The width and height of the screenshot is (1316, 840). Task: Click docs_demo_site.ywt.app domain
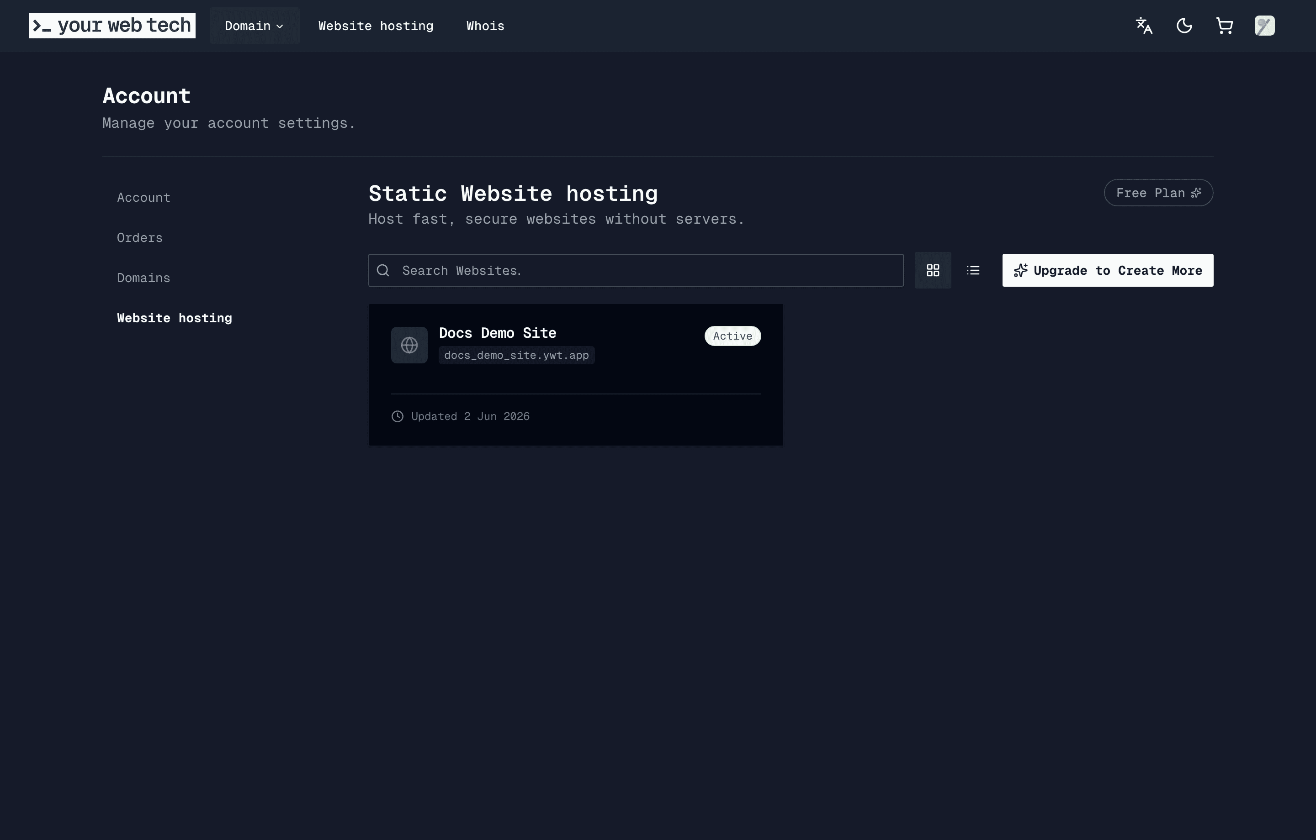click(x=516, y=355)
